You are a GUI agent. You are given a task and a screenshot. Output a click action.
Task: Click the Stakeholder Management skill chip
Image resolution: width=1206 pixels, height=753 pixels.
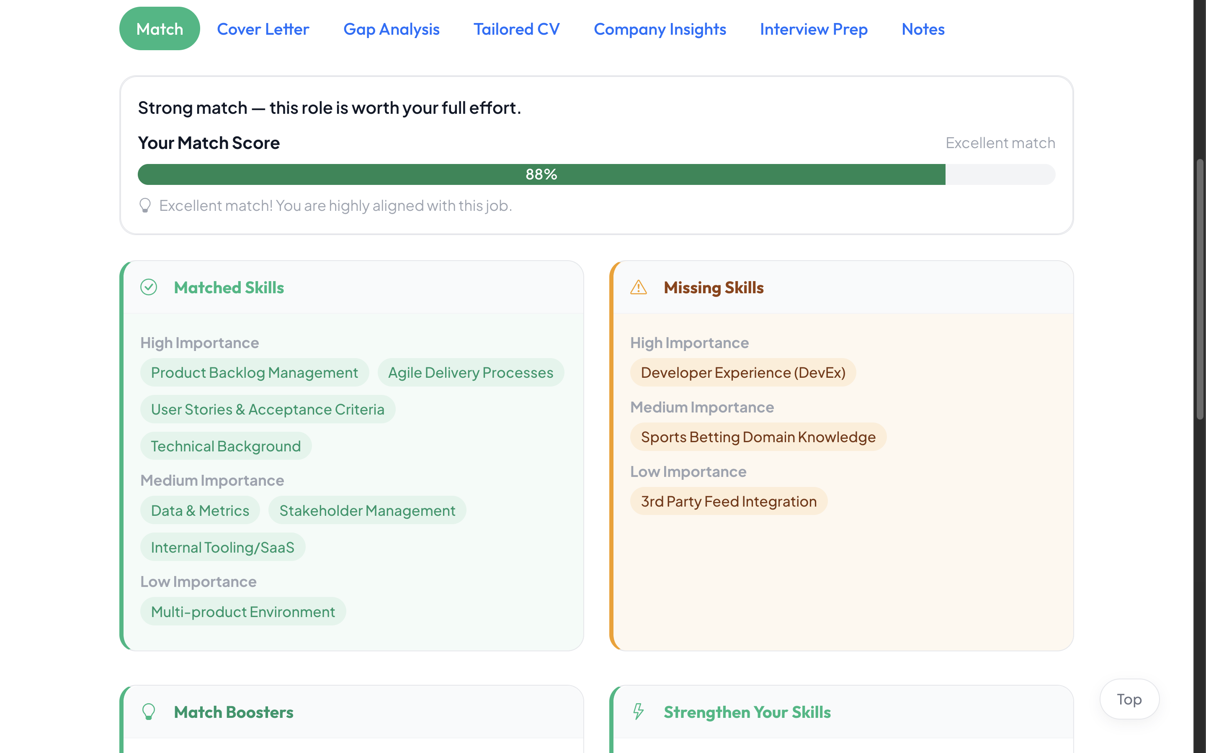point(367,510)
